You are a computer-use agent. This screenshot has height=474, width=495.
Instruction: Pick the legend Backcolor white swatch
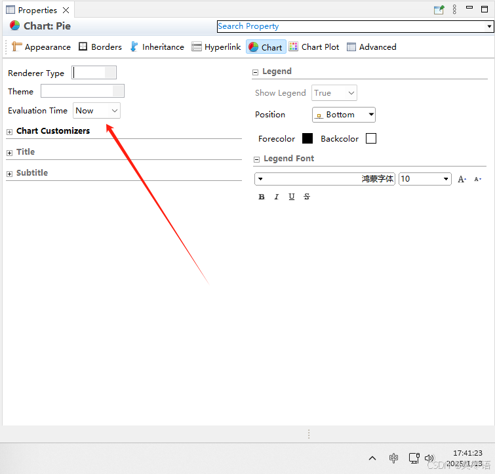(371, 138)
